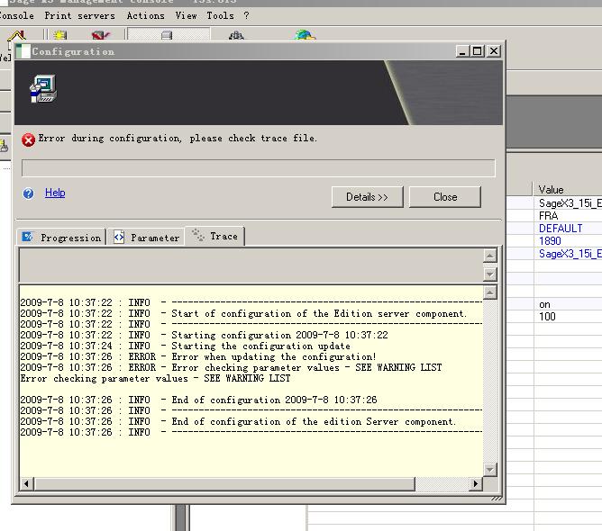Image resolution: width=602 pixels, height=531 pixels.
Task: Click the red error icon beside the message
Action: pos(28,139)
